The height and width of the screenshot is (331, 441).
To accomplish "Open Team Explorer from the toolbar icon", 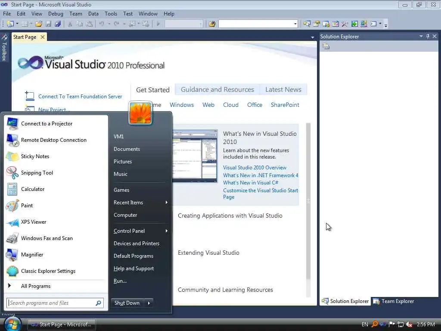I will (x=326, y=24).
